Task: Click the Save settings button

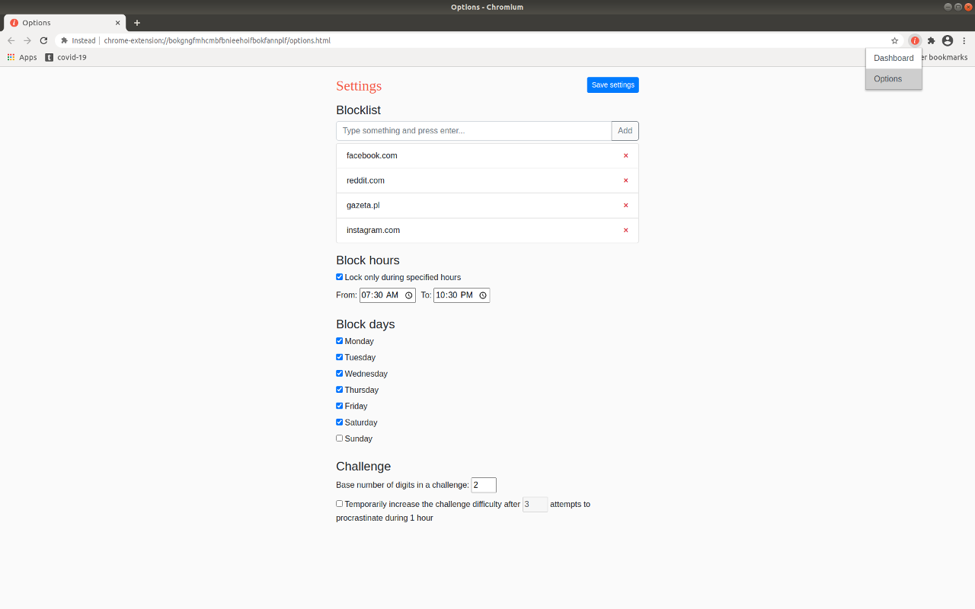Action: (613, 85)
